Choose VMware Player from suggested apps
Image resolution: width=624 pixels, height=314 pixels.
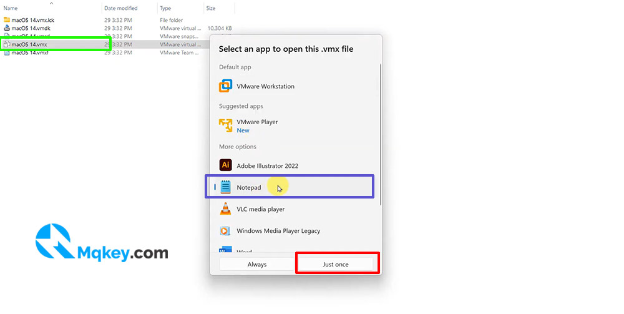click(295, 125)
